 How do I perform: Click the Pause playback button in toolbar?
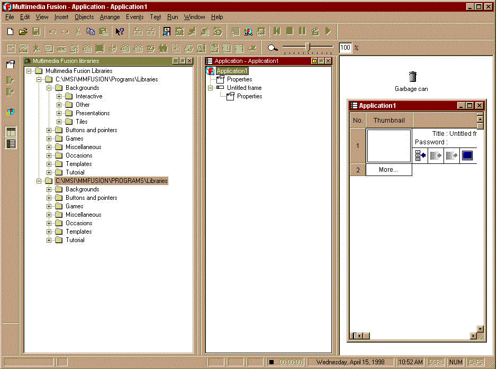(302, 31)
